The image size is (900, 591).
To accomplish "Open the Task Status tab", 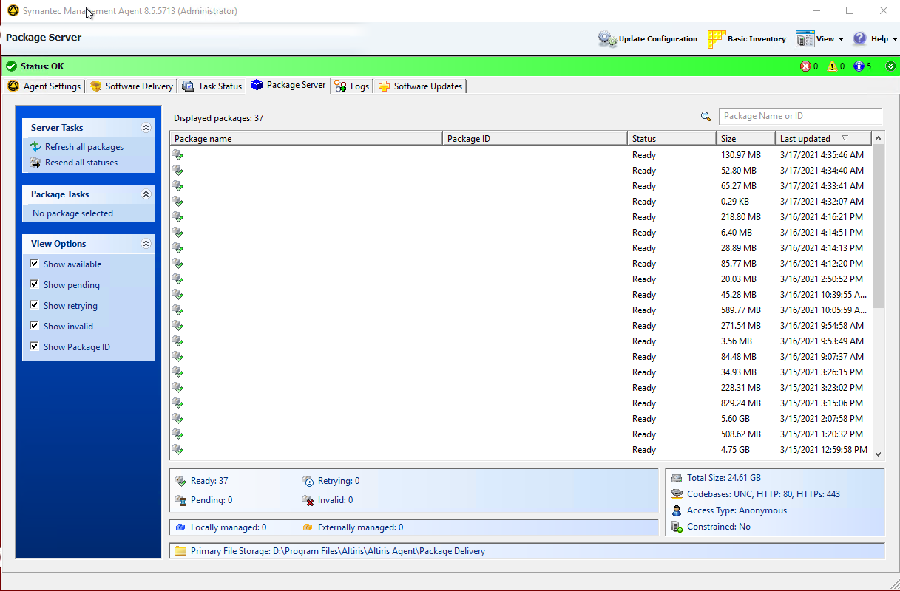I will [x=212, y=86].
